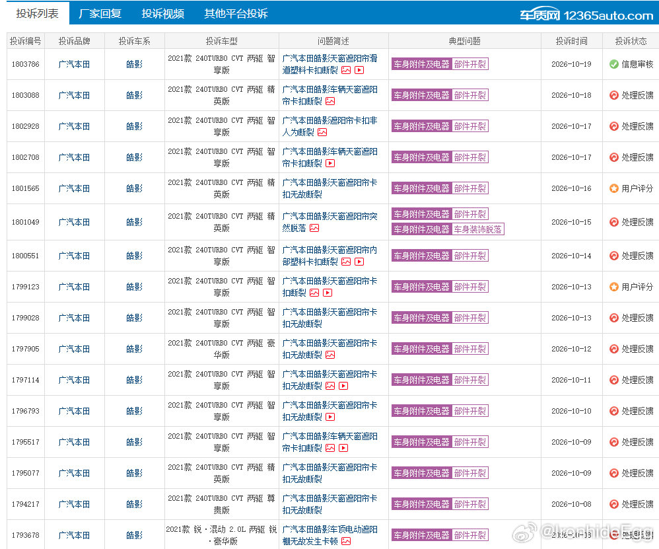Click 车身装饰脱落 tag for complaint 1801049
The height and width of the screenshot is (549, 659).
pyautogui.click(x=478, y=229)
